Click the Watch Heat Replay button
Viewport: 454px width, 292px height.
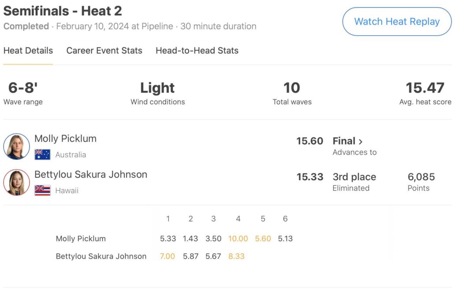tap(397, 22)
